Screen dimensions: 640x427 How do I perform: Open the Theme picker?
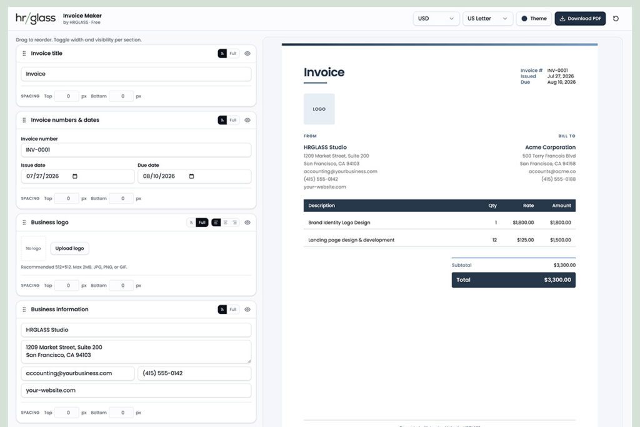(534, 18)
